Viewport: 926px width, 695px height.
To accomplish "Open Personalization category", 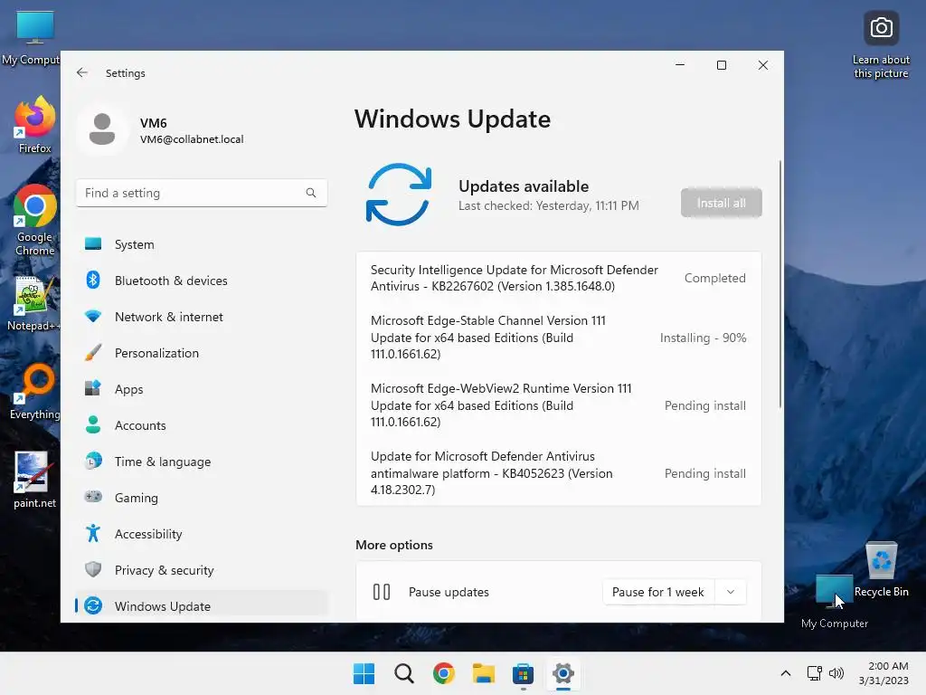I will (x=201, y=353).
